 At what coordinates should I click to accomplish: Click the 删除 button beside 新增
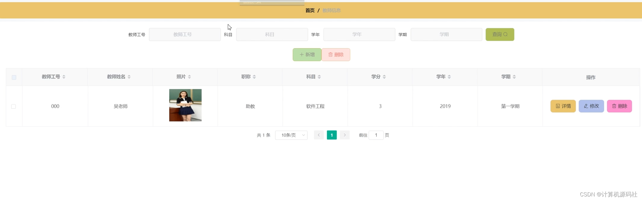[336, 54]
